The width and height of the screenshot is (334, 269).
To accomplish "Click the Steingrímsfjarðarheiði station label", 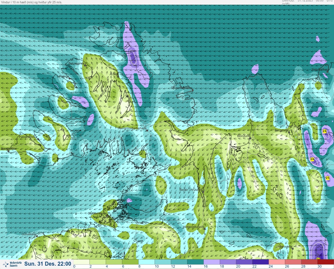I will [132, 128].
